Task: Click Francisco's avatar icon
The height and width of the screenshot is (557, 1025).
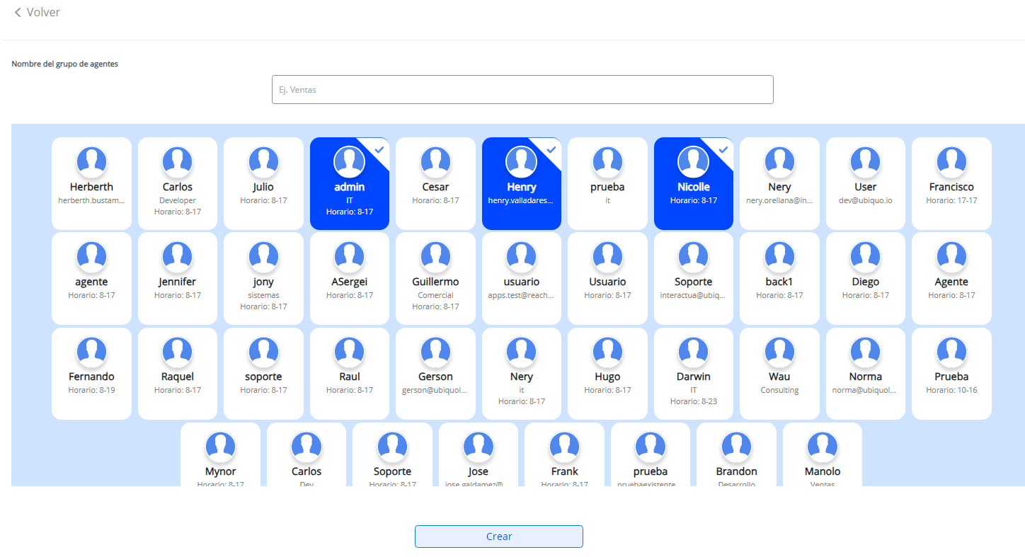Action: (951, 162)
